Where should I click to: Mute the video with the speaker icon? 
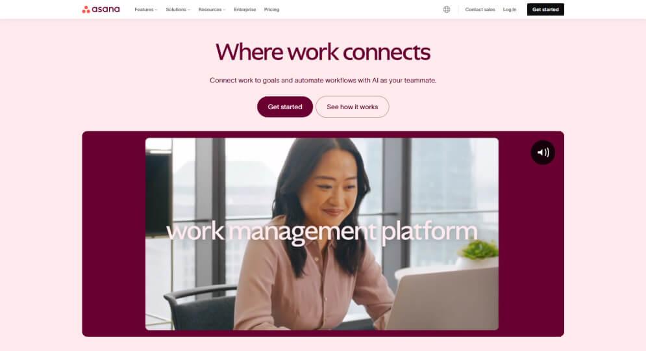pos(543,153)
